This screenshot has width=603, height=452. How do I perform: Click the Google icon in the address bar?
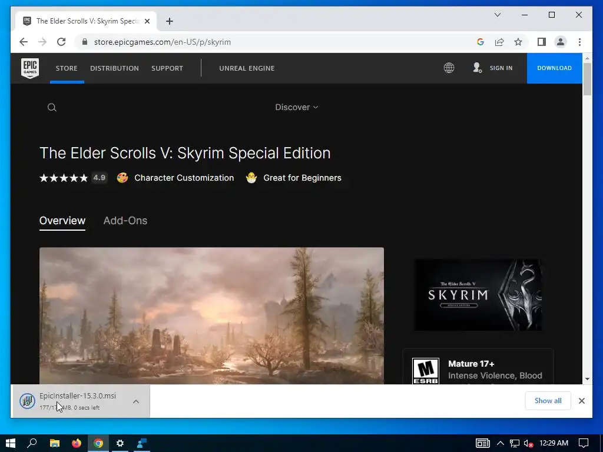[481, 42]
